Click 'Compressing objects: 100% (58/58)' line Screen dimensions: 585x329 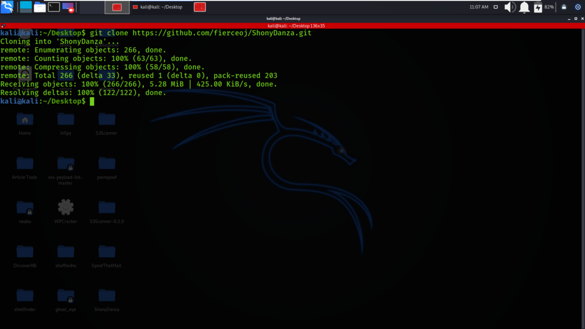point(102,67)
